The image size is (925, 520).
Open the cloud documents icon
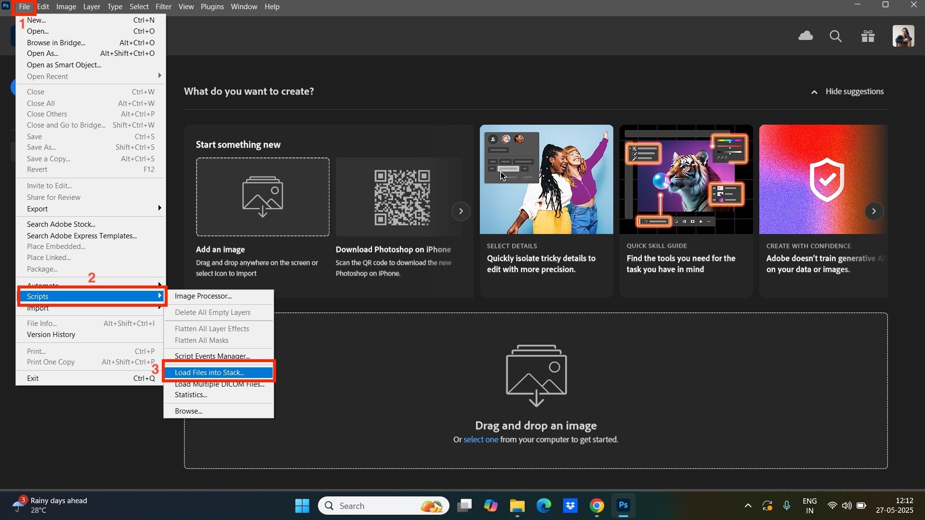[806, 36]
